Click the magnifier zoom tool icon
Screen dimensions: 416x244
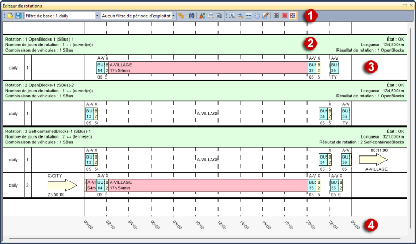pyautogui.click(x=241, y=16)
